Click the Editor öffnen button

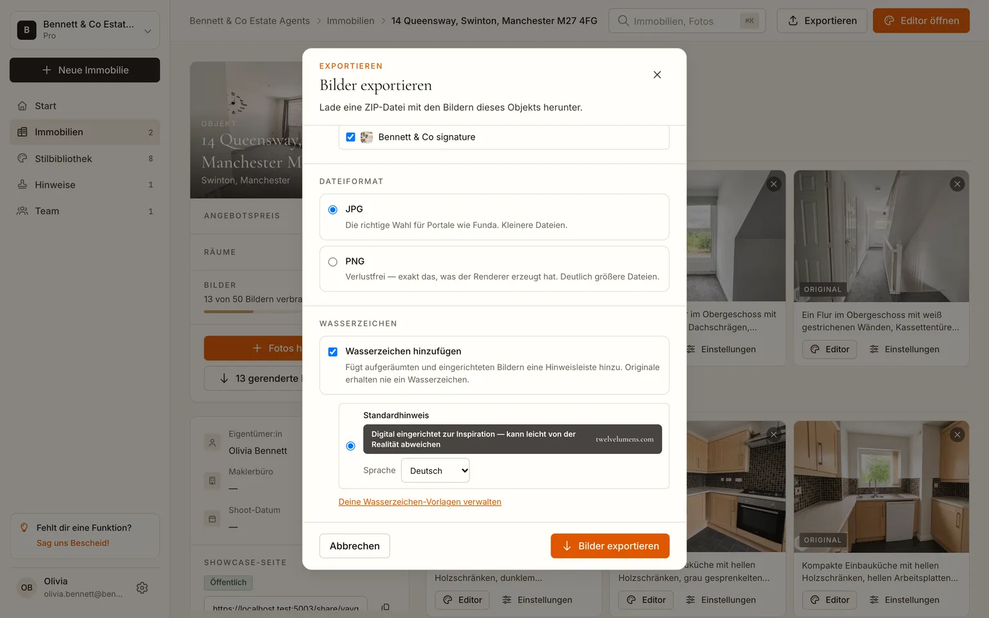[x=921, y=21]
